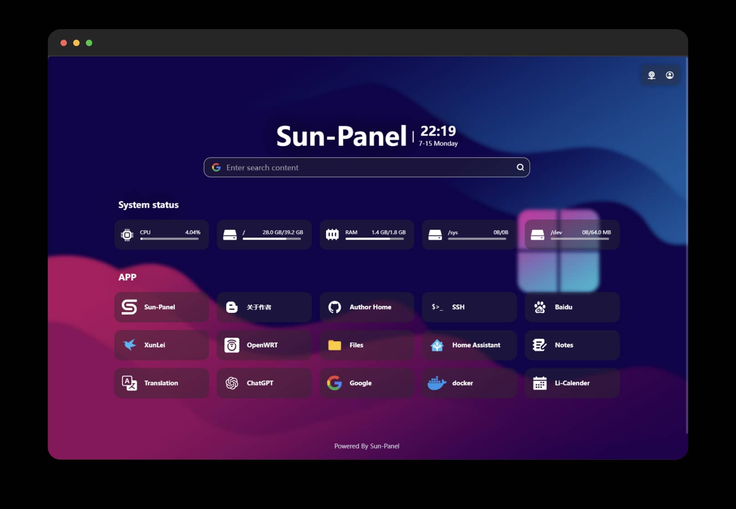Click the ChatGPT label
The height and width of the screenshot is (509, 736).
[260, 383]
